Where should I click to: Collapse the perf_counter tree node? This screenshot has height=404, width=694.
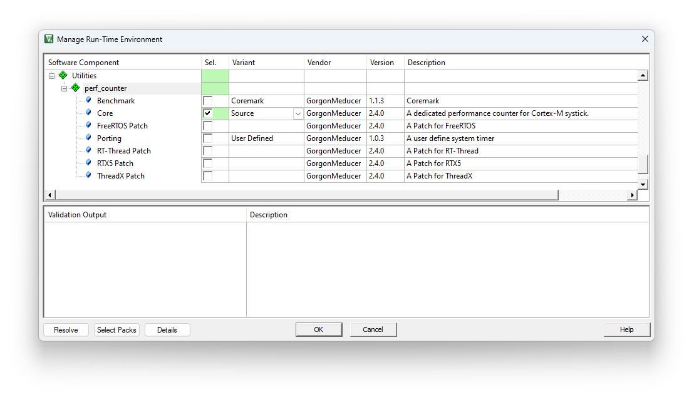tap(64, 88)
